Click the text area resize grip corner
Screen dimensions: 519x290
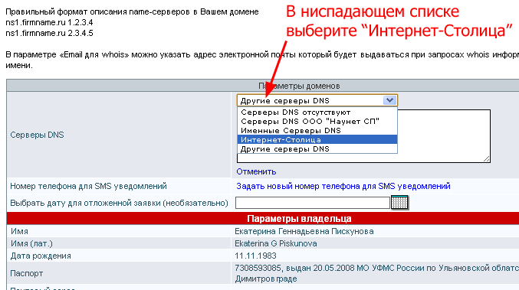point(486,159)
